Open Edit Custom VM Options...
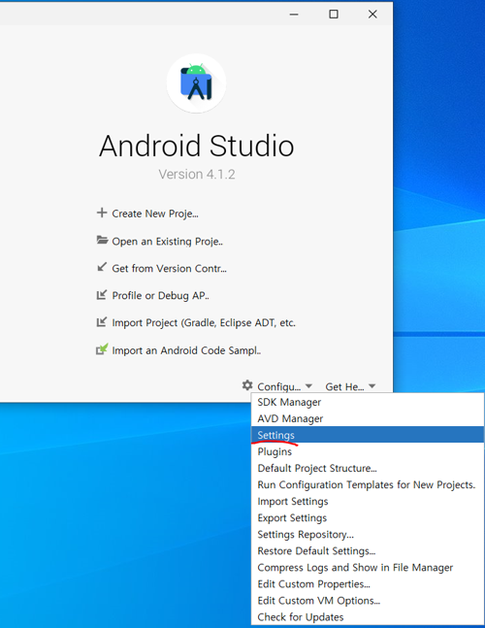This screenshot has width=485, height=628. [368, 601]
